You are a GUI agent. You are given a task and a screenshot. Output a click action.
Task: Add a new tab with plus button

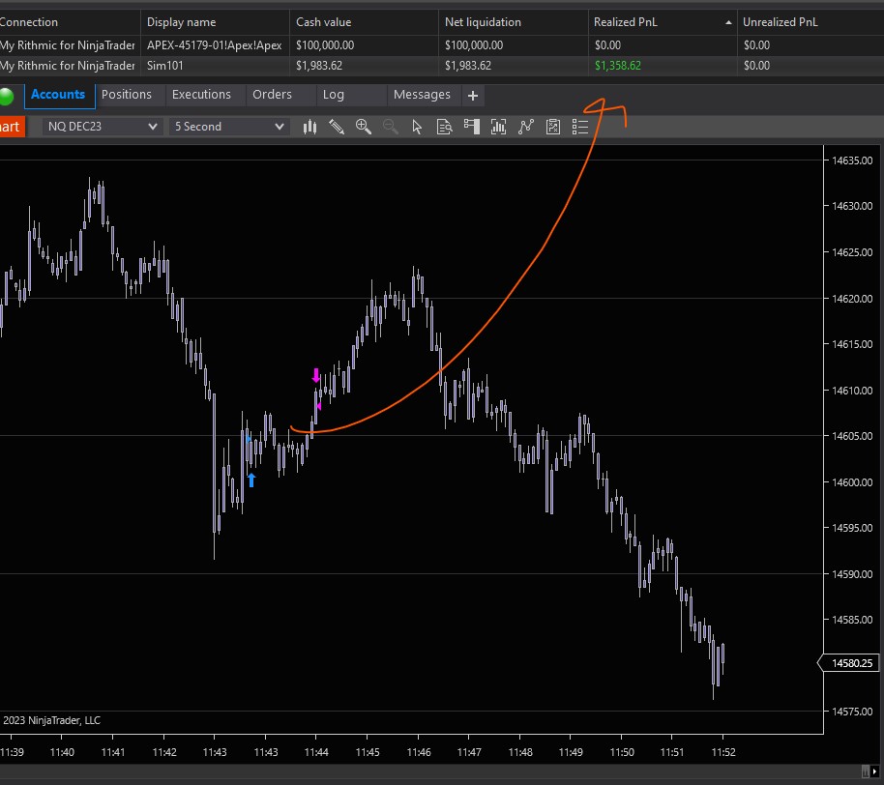click(473, 96)
